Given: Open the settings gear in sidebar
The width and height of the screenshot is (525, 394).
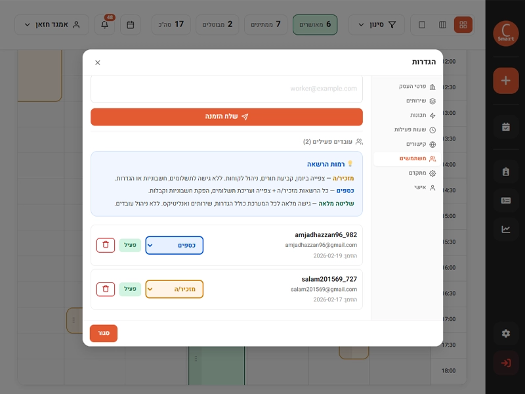Looking at the screenshot, I should pos(505,334).
